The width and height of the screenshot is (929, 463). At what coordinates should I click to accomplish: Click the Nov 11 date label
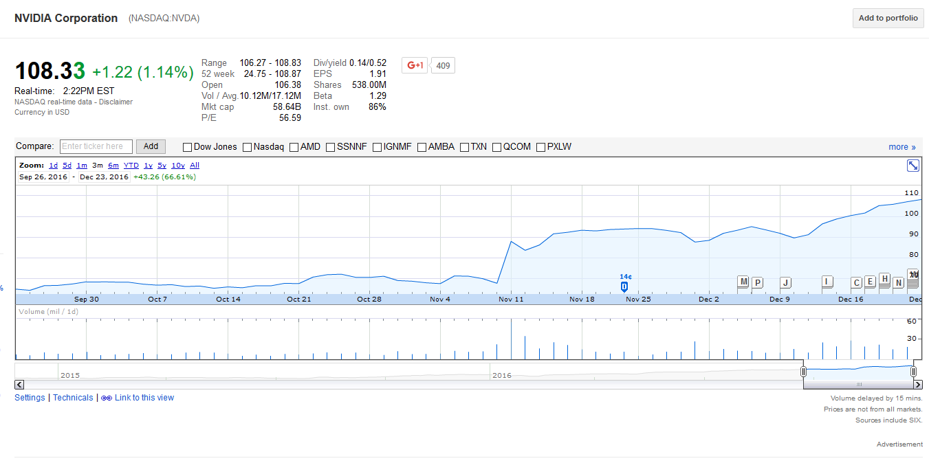[511, 299]
